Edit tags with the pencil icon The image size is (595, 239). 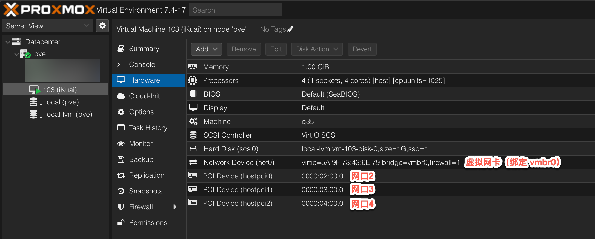(x=290, y=29)
